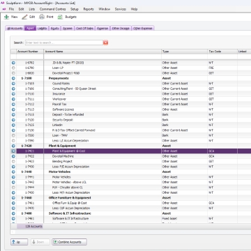Open the Command Centres menu
Image resolution: width=251 pixels, height=251 pixels.
coord(53,9)
